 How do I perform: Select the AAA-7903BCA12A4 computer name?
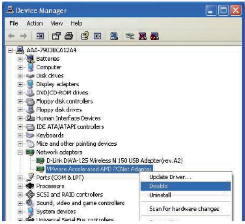point(51,50)
